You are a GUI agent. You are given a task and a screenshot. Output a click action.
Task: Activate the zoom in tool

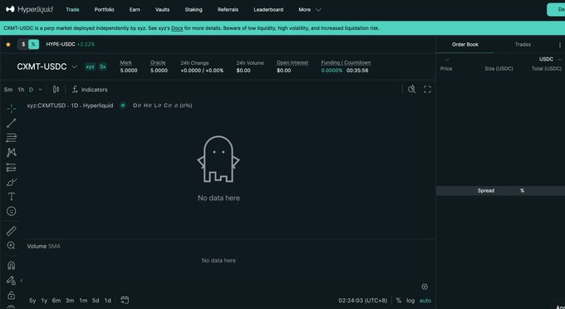11,245
